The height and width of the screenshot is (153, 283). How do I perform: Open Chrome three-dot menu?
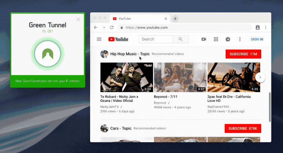[266, 27]
